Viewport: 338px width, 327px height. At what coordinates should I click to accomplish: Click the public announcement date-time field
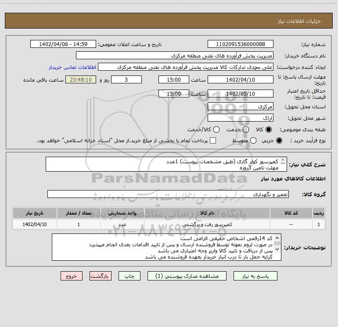coord(63,44)
